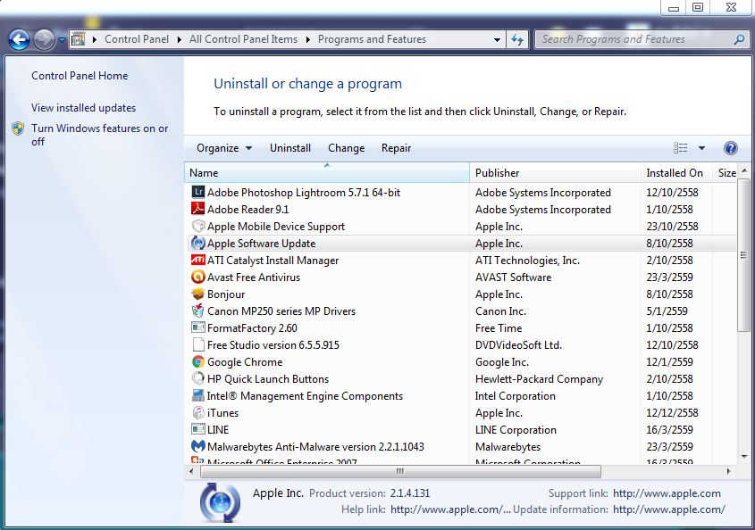Click the forward navigation arrow
This screenshot has height=530, width=755.
click(x=45, y=40)
